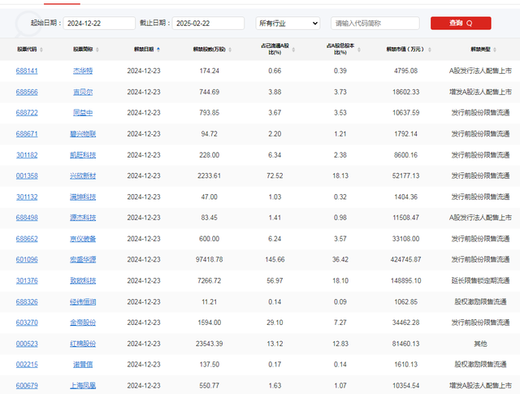Open stock name link 京仪装备
Image resolution: width=520 pixels, height=394 pixels.
point(83,239)
